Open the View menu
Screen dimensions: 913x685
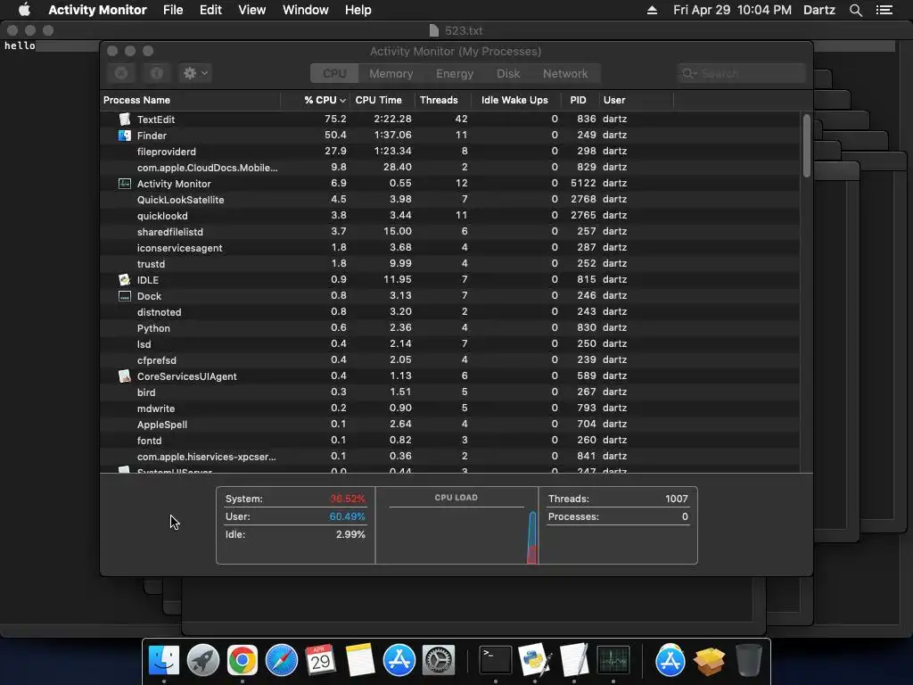pyautogui.click(x=251, y=10)
